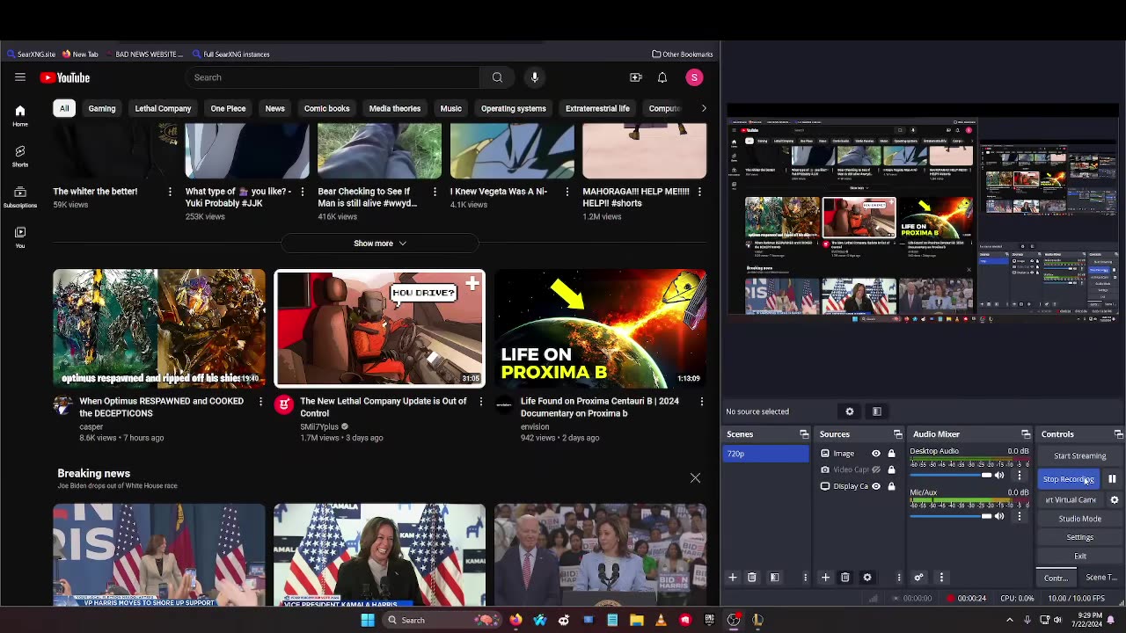This screenshot has width=1126, height=633.
Task: Add a new source in OBS
Action: pos(825,578)
